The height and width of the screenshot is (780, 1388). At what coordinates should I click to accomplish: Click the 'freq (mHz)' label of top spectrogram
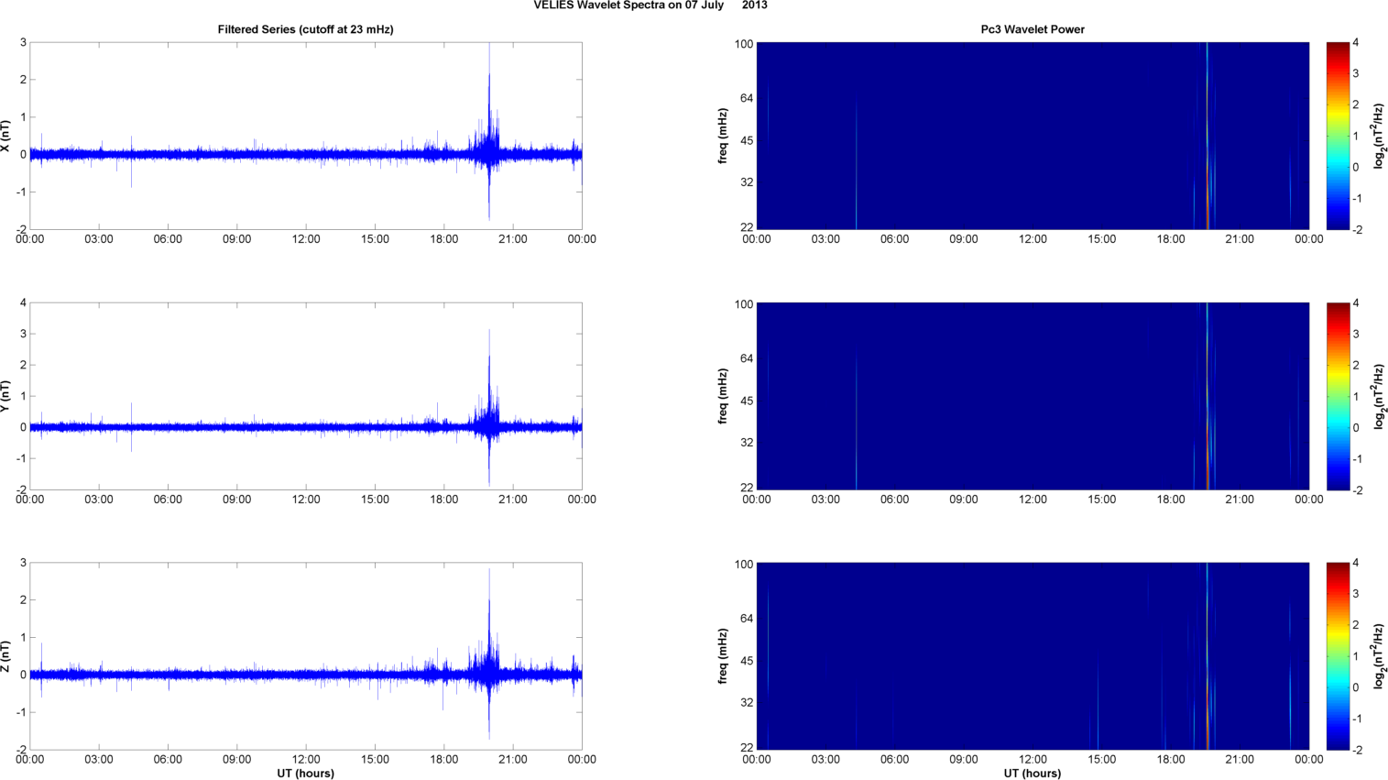723,136
